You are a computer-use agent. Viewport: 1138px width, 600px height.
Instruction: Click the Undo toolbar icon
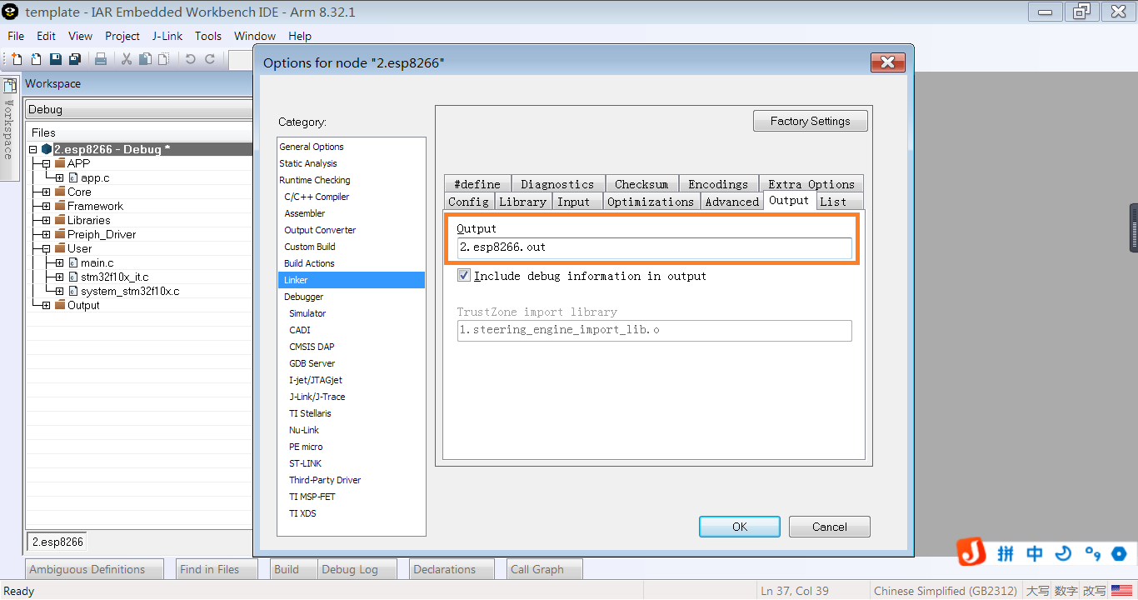pos(191,59)
